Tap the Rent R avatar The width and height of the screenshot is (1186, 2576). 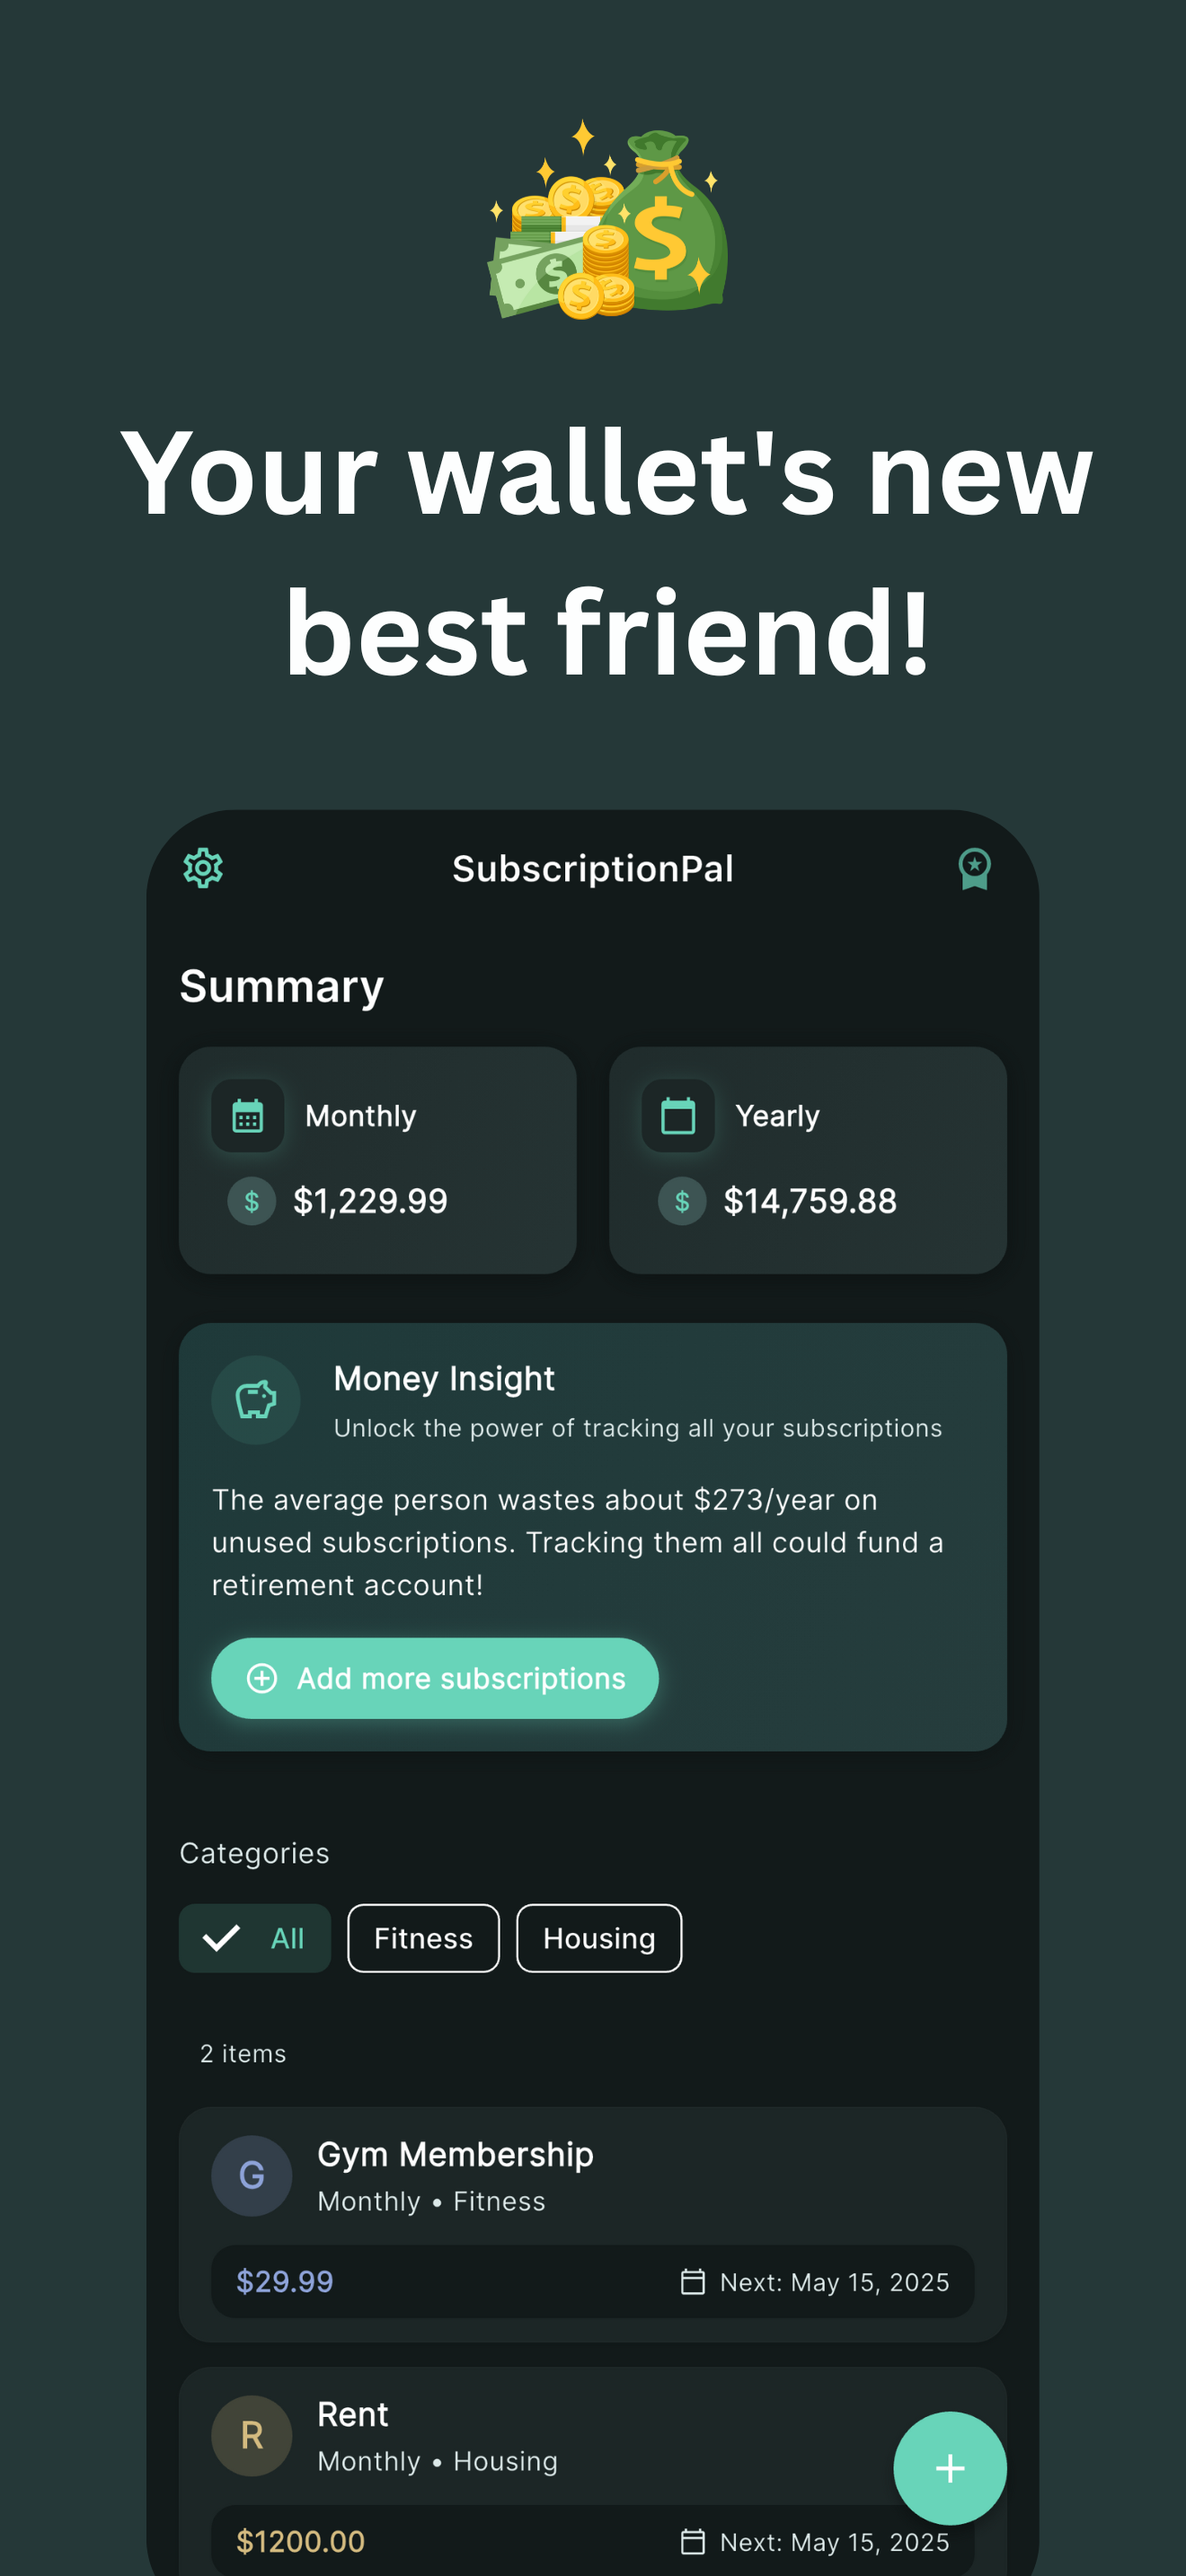252,2435
